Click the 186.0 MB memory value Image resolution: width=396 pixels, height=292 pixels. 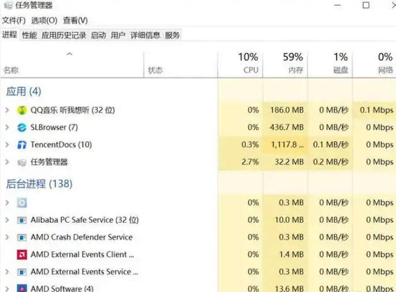(287, 110)
